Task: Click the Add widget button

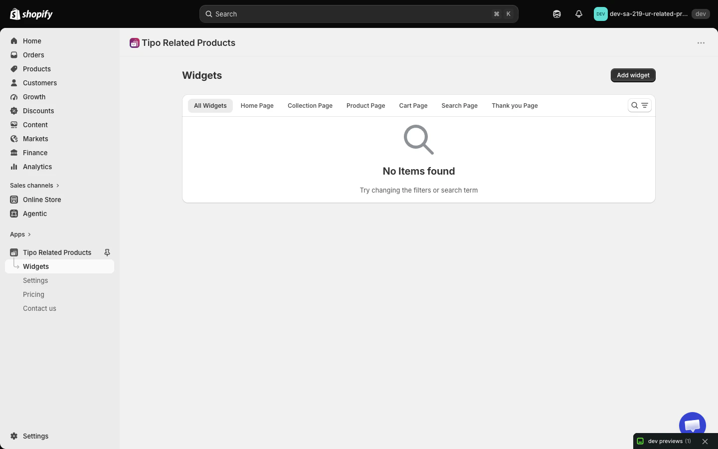Action: (x=633, y=75)
